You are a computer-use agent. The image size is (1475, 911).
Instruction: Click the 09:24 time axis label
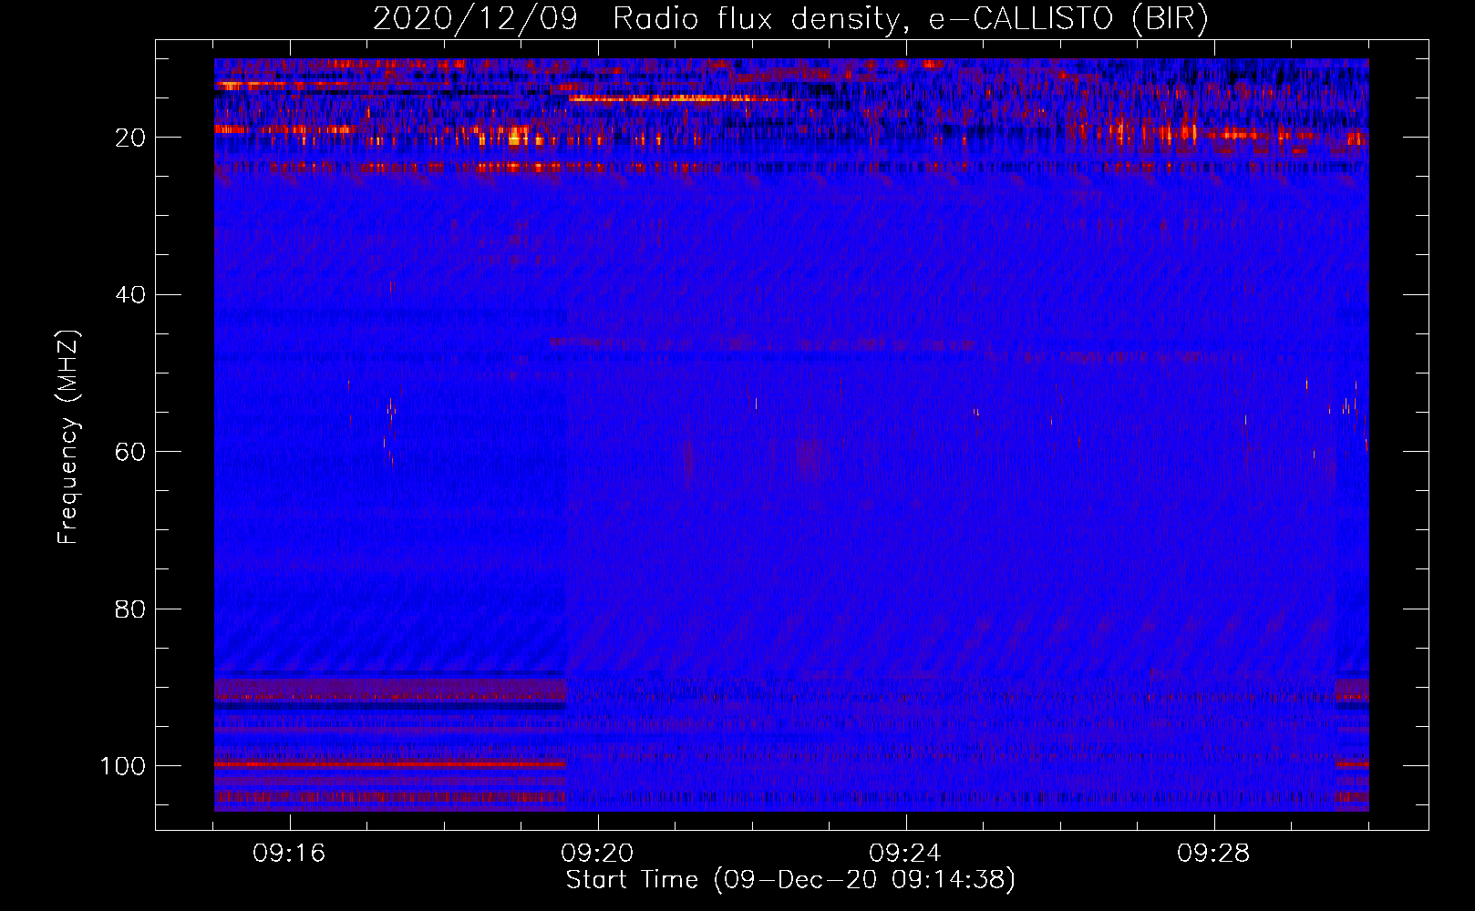pyautogui.click(x=905, y=854)
